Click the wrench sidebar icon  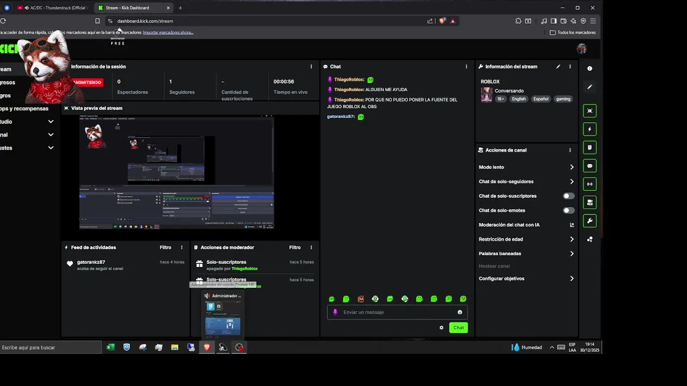(589, 221)
